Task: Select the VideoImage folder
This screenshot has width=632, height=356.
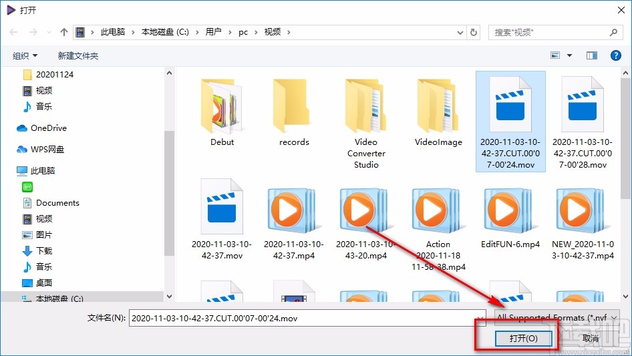Action: click(438, 112)
